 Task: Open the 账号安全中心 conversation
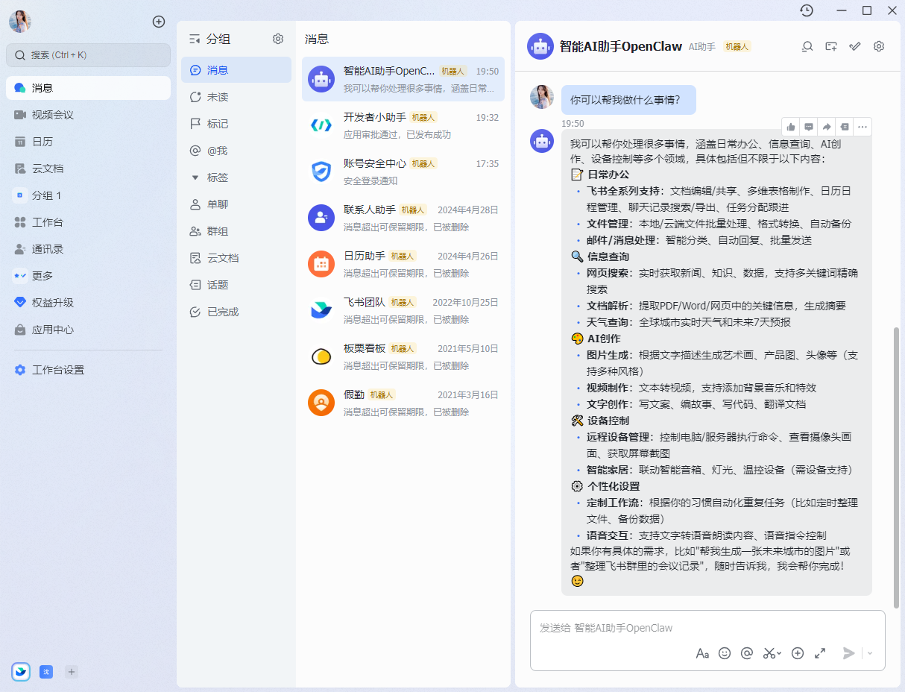click(403, 172)
